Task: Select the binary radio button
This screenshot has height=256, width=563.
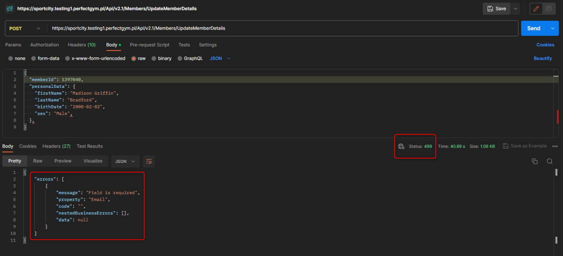Action: tap(154, 59)
